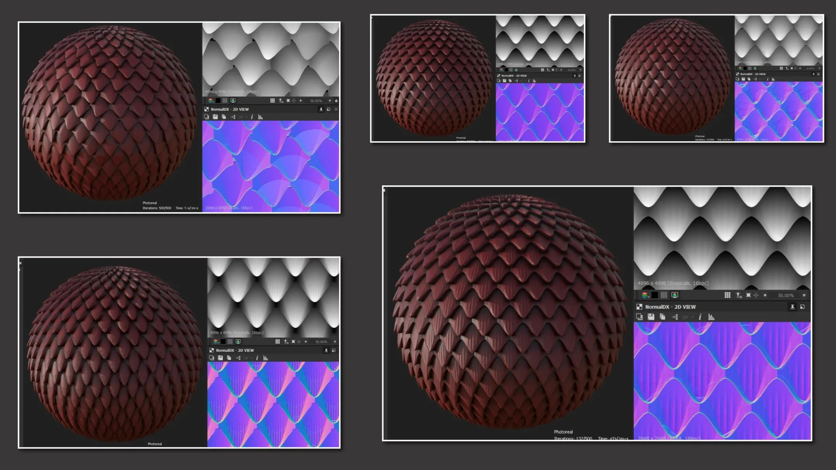836x470 pixels.
Task: Click node graph icon in bottom-left screenshot
Action: pyautogui.click(x=238, y=358)
